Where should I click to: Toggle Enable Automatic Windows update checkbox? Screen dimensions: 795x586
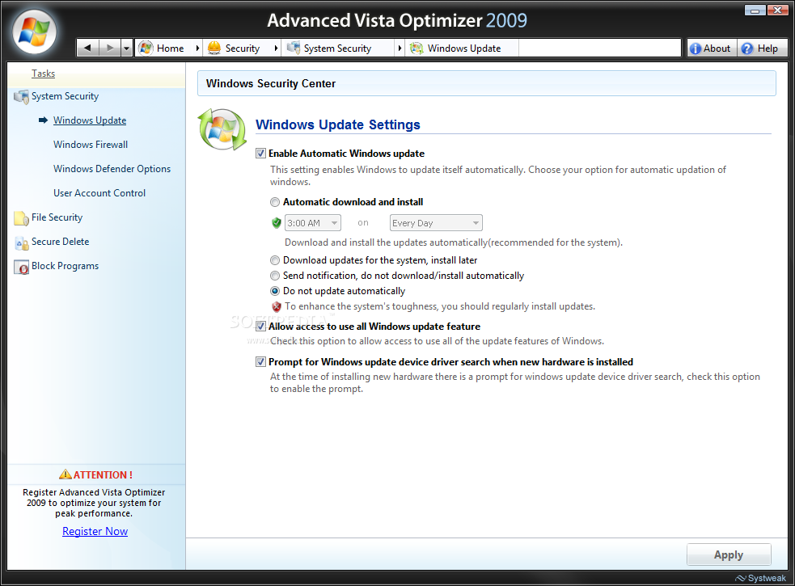(260, 153)
